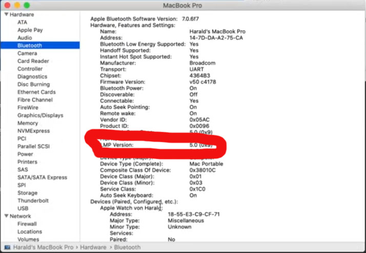Click the Manufacturer value Broadcom

pyautogui.click(x=202, y=63)
